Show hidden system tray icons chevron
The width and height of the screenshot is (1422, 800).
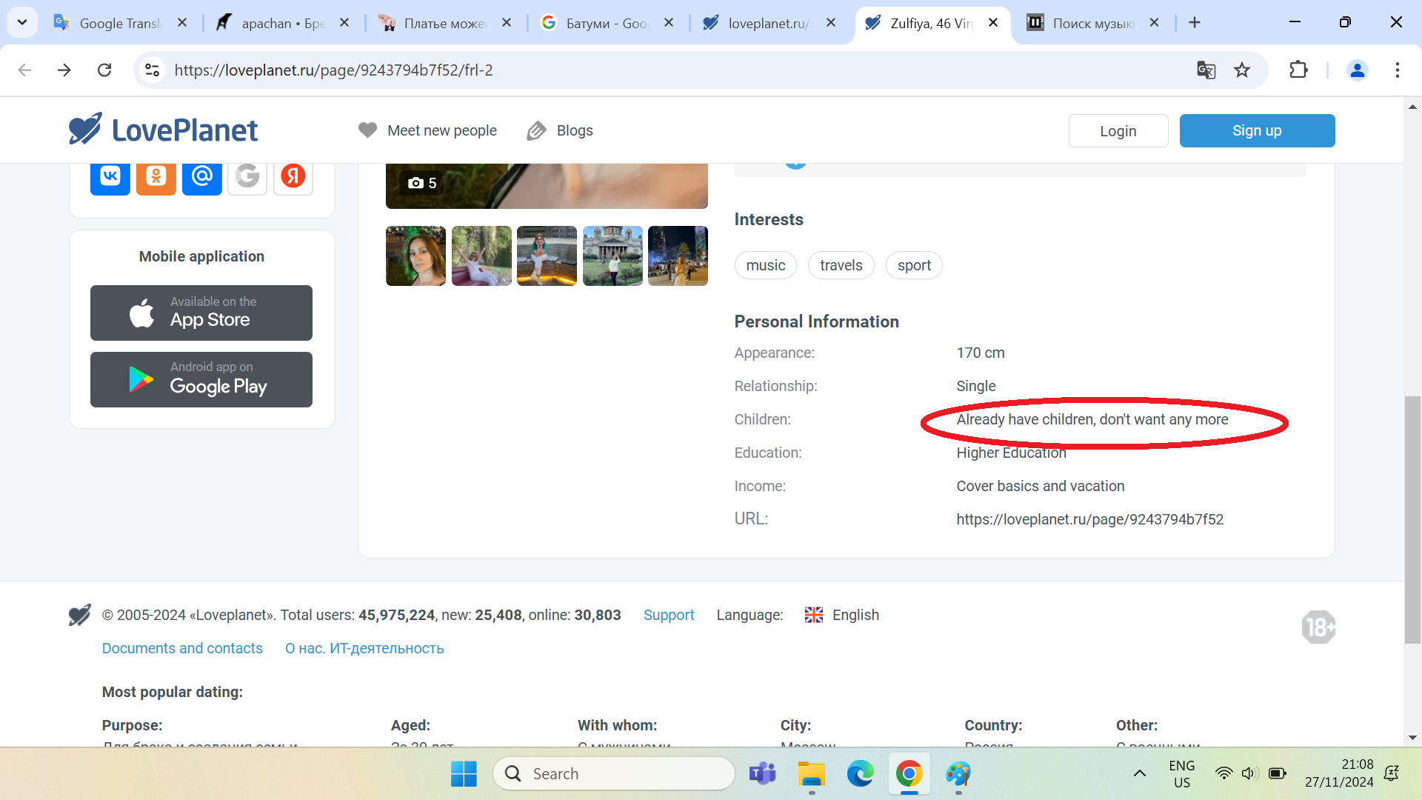click(x=1140, y=773)
